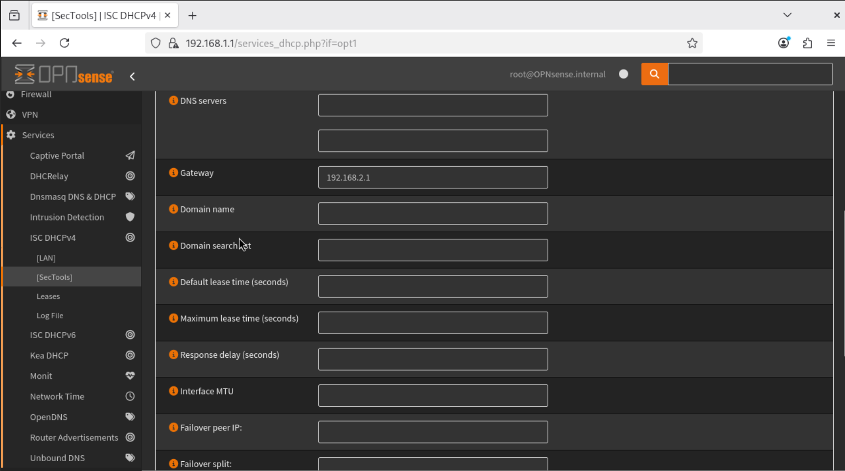
Task: Click the Gateway info icon
Action: pos(173,173)
